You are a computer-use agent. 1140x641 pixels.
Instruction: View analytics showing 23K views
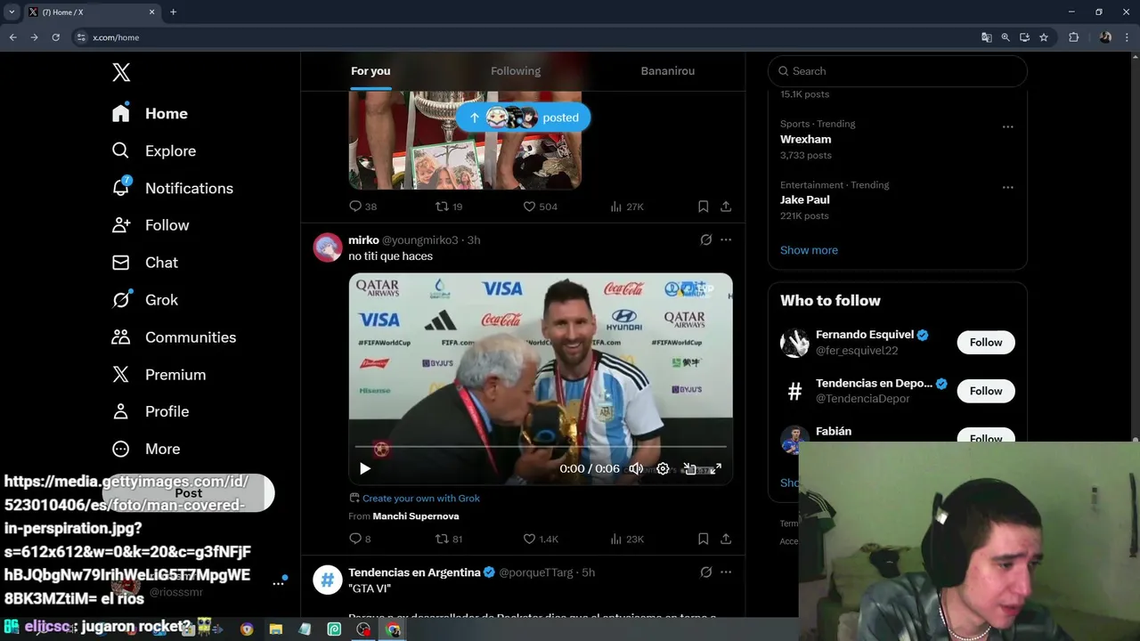tap(626, 539)
